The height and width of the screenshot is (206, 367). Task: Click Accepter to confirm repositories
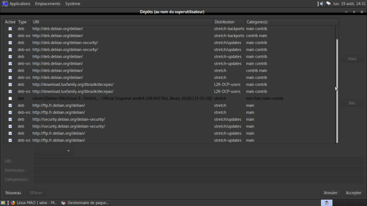click(x=353, y=193)
